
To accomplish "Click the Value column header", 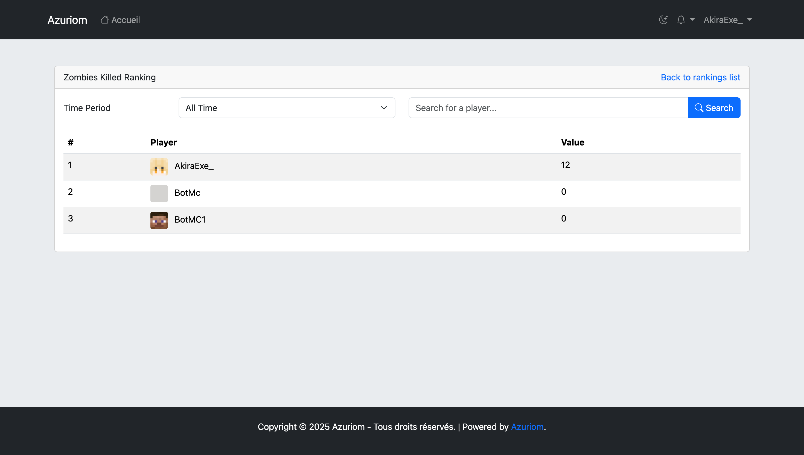I will 572,142.
